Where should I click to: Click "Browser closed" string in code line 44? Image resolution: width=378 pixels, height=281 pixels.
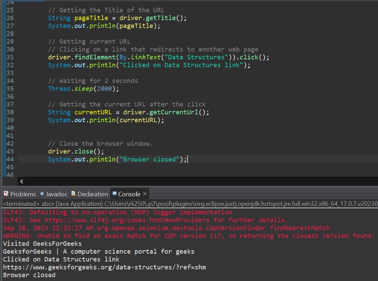coord(150,159)
